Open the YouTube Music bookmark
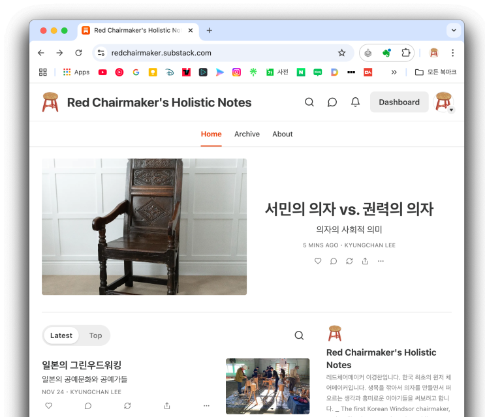Viewport: 485px width, 417px height. (x=119, y=72)
